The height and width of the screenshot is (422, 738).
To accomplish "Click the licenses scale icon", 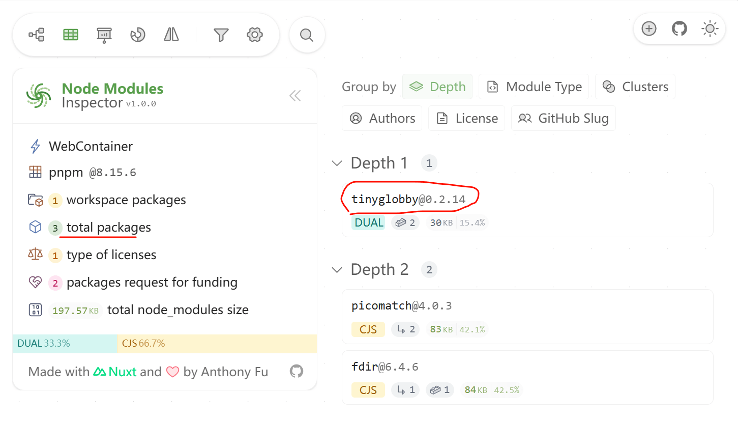I will click(x=35, y=255).
